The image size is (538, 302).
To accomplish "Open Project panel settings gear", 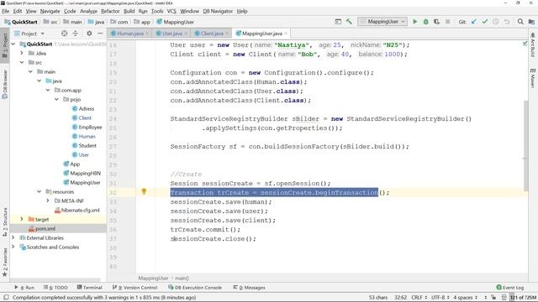I will click(89, 34).
